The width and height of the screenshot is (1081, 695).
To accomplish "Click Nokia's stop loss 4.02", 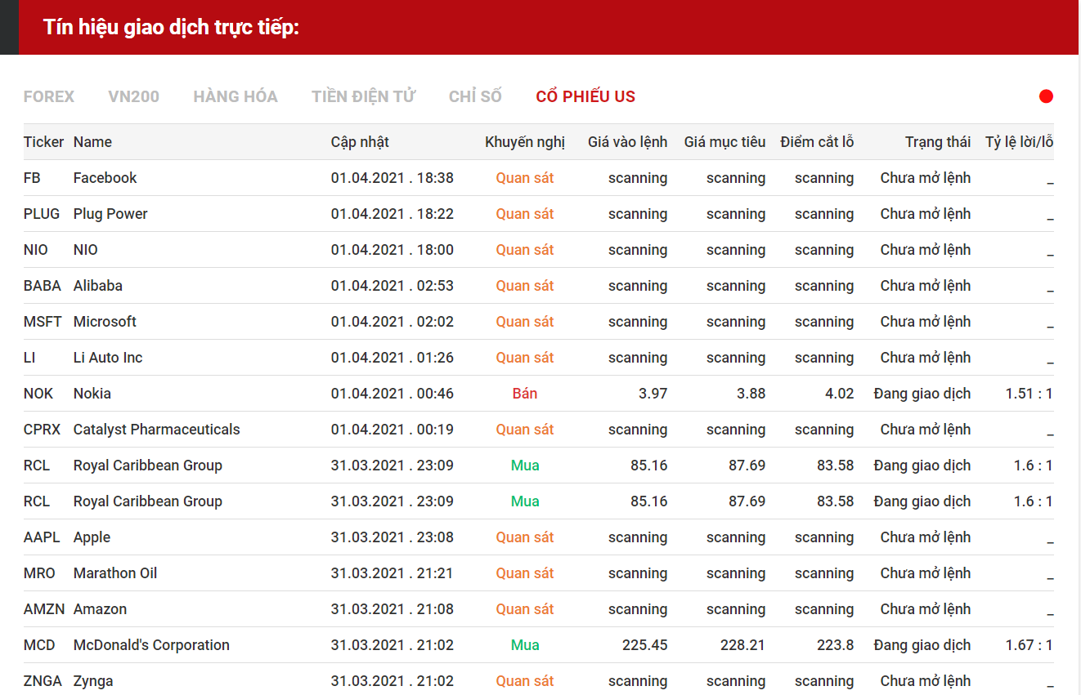I will (x=839, y=394).
